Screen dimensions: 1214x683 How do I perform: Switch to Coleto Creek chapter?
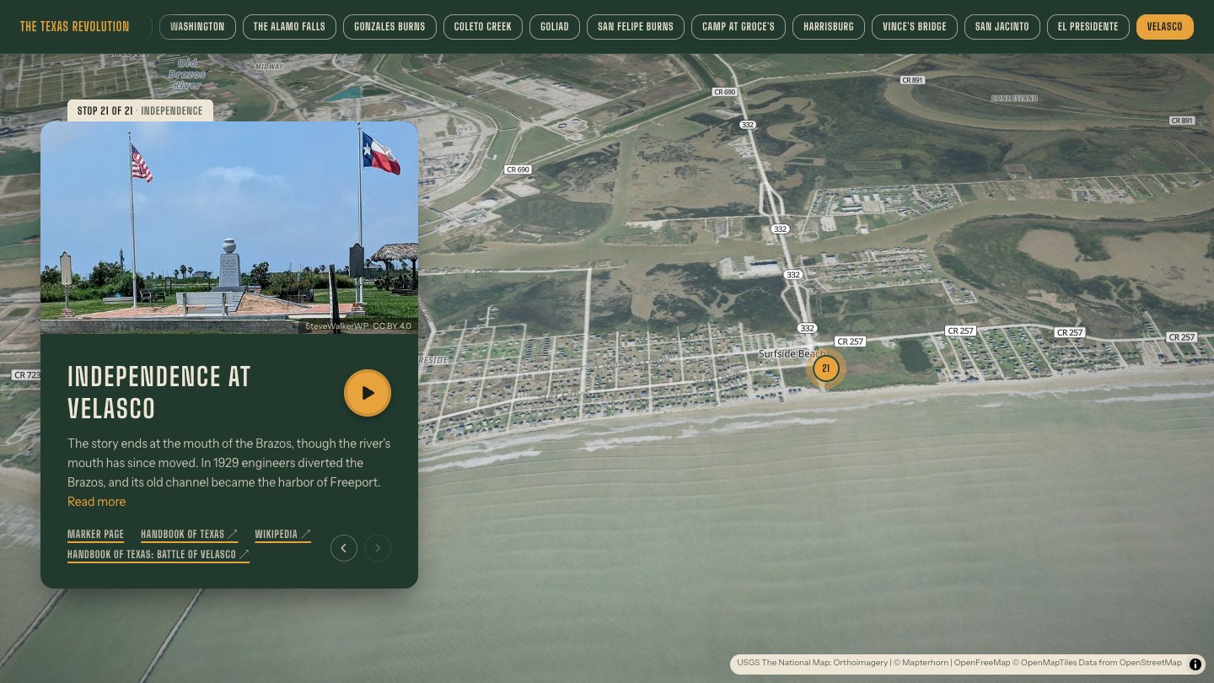483,27
